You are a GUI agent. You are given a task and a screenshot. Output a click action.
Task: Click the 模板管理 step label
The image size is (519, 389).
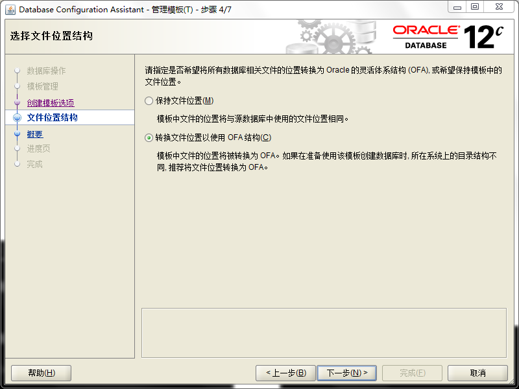click(43, 86)
